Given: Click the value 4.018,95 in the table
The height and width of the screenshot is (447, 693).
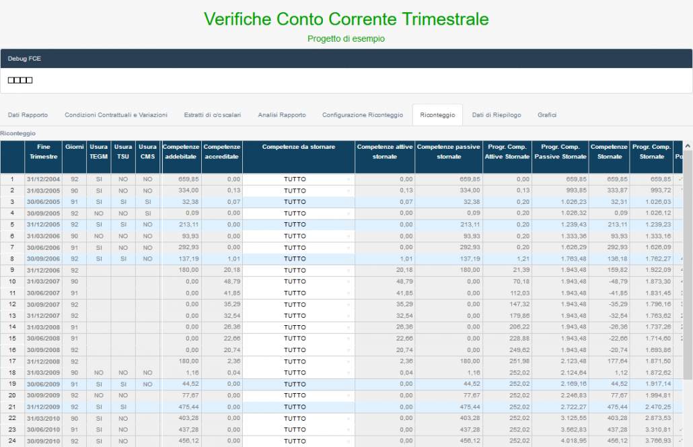Looking at the screenshot, I should pos(574,441).
